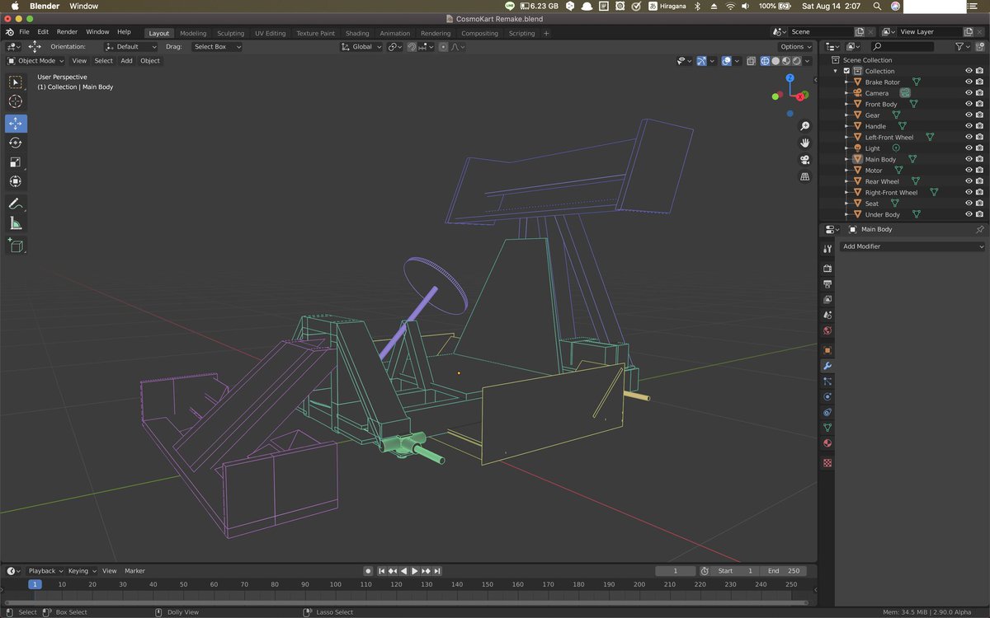The width and height of the screenshot is (990, 618).
Task: Click the hand pan view gizmo
Action: 805,143
